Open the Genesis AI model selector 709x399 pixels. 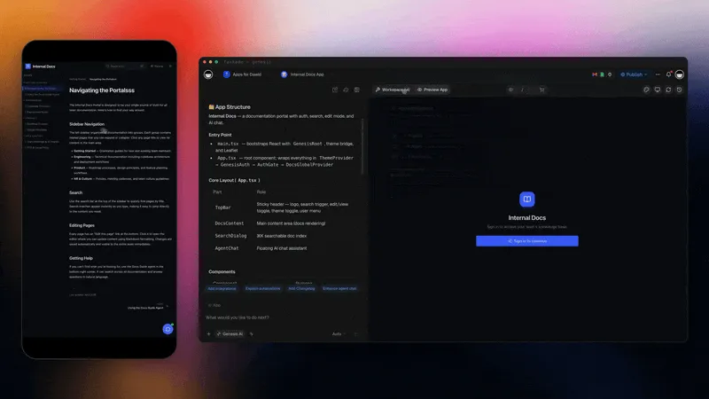tap(230, 334)
